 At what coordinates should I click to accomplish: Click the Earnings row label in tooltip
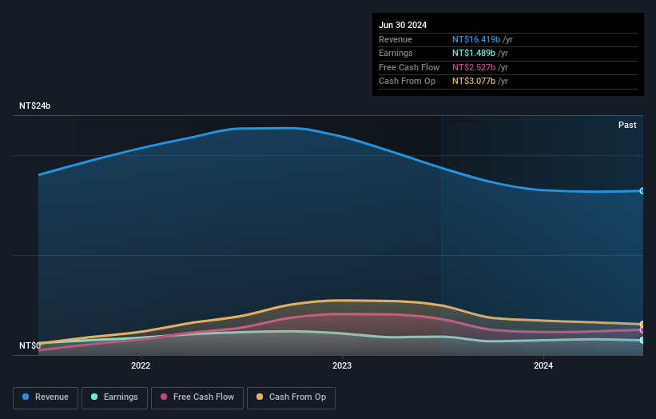pos(396,53)
